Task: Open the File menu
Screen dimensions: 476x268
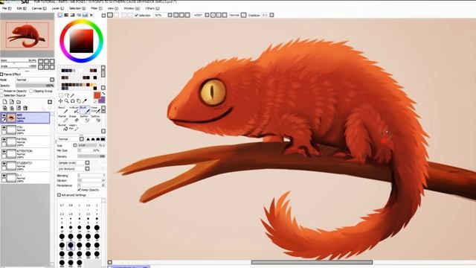Action: click(x=7, y=8)
